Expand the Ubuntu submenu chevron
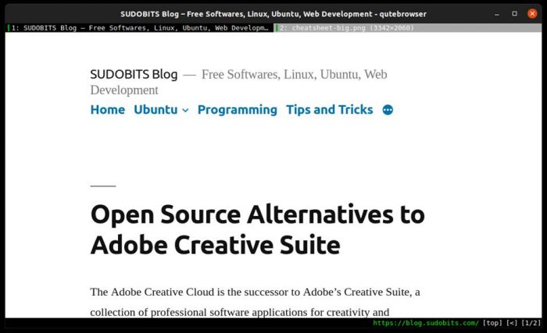This screenshot has width=547, height=333. 185,111
